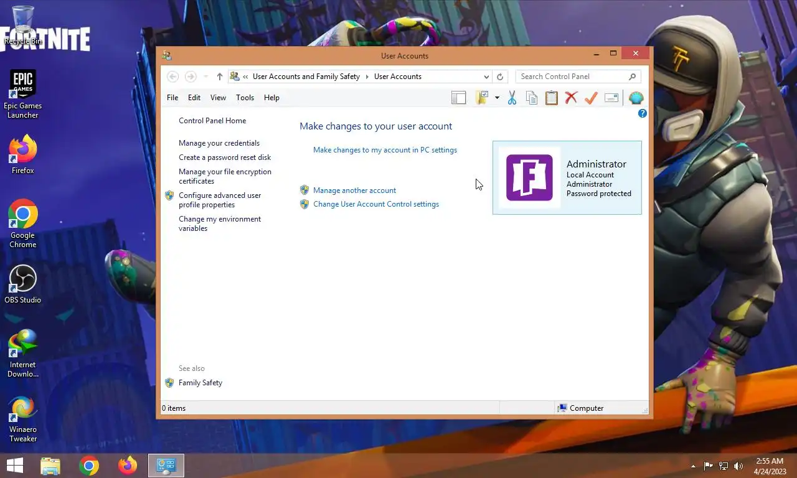Viewport: 797px width, 478px height.
Task: Click the search magnifier icon
Action: coord(633,77)
